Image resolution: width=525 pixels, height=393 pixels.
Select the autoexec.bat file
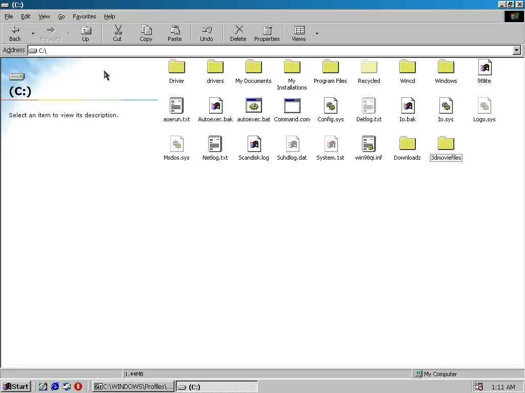pyautogui.click(x=254, y=110)
